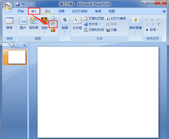Click the 艺术字 WordArt button
The height and width of the screenshot is (139, 169).
click(x=91, y=24)
